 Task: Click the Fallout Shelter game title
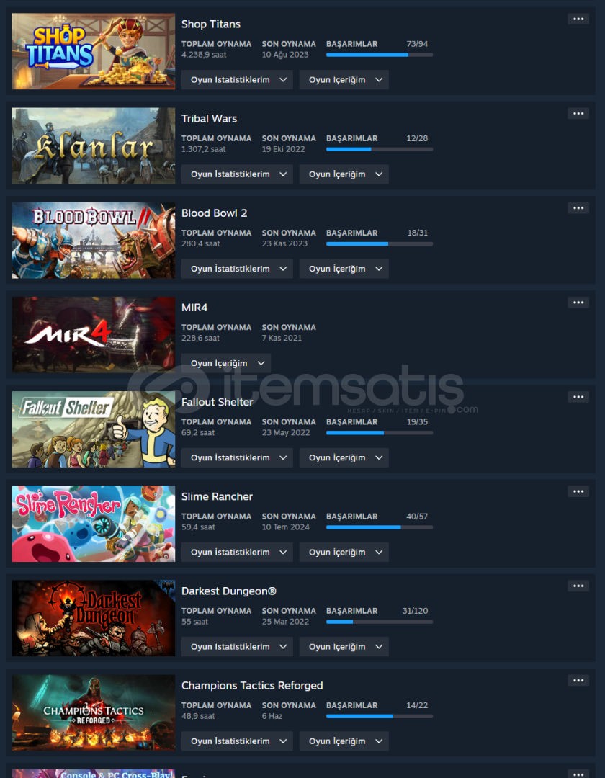pyautogui.click(x=218, y=402)
